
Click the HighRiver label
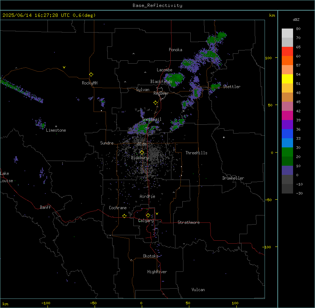click(157, 272)
